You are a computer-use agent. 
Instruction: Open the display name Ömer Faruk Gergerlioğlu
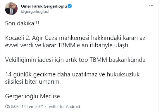coord(44,6)
